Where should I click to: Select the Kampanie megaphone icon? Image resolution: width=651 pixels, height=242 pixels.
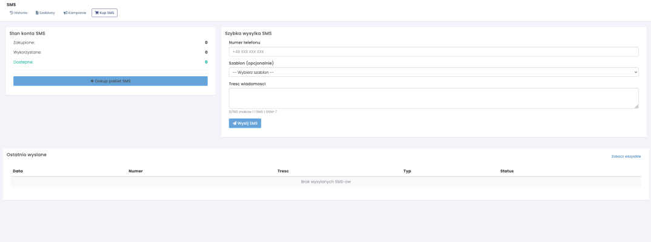65,13
